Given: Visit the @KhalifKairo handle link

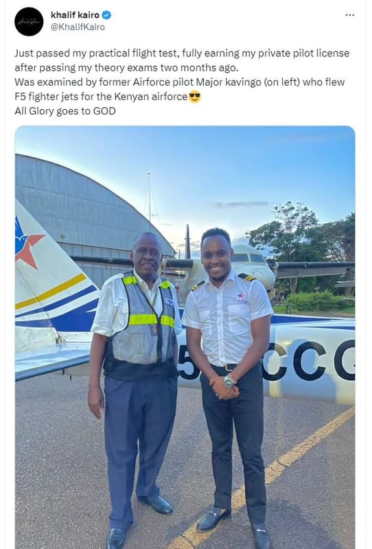Looking at the screenshot, I should (78, 27).
